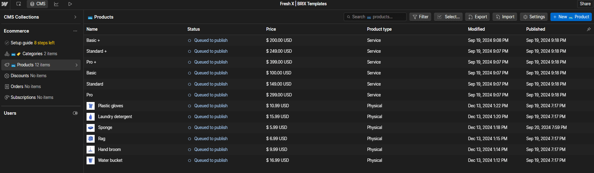Expand the CMS Collections chevron
594x173 pixels.
click(x=75, y=17)
